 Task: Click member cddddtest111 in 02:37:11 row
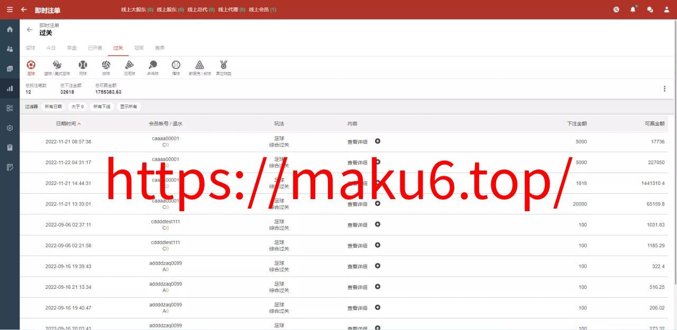click(166, 222)
